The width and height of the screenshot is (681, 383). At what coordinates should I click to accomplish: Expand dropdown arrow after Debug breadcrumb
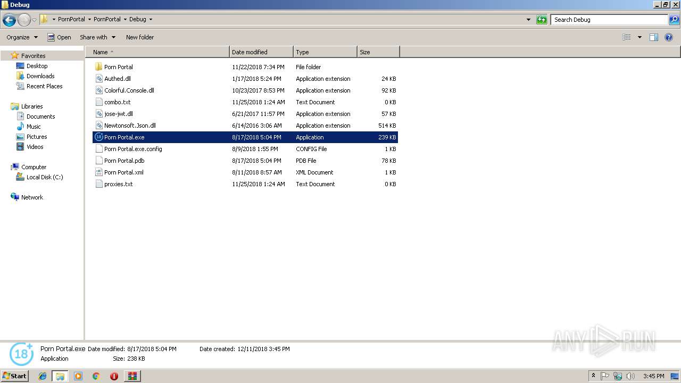151,19
